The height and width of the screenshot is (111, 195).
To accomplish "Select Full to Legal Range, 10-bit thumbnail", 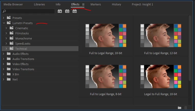I will click(106, 35).
